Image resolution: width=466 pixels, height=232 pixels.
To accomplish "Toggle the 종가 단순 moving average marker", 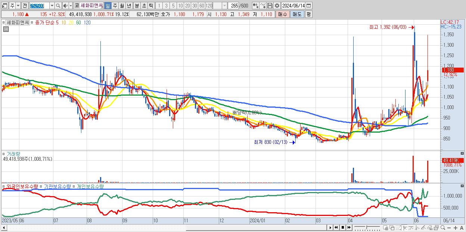I will click(x=32, y=22).
